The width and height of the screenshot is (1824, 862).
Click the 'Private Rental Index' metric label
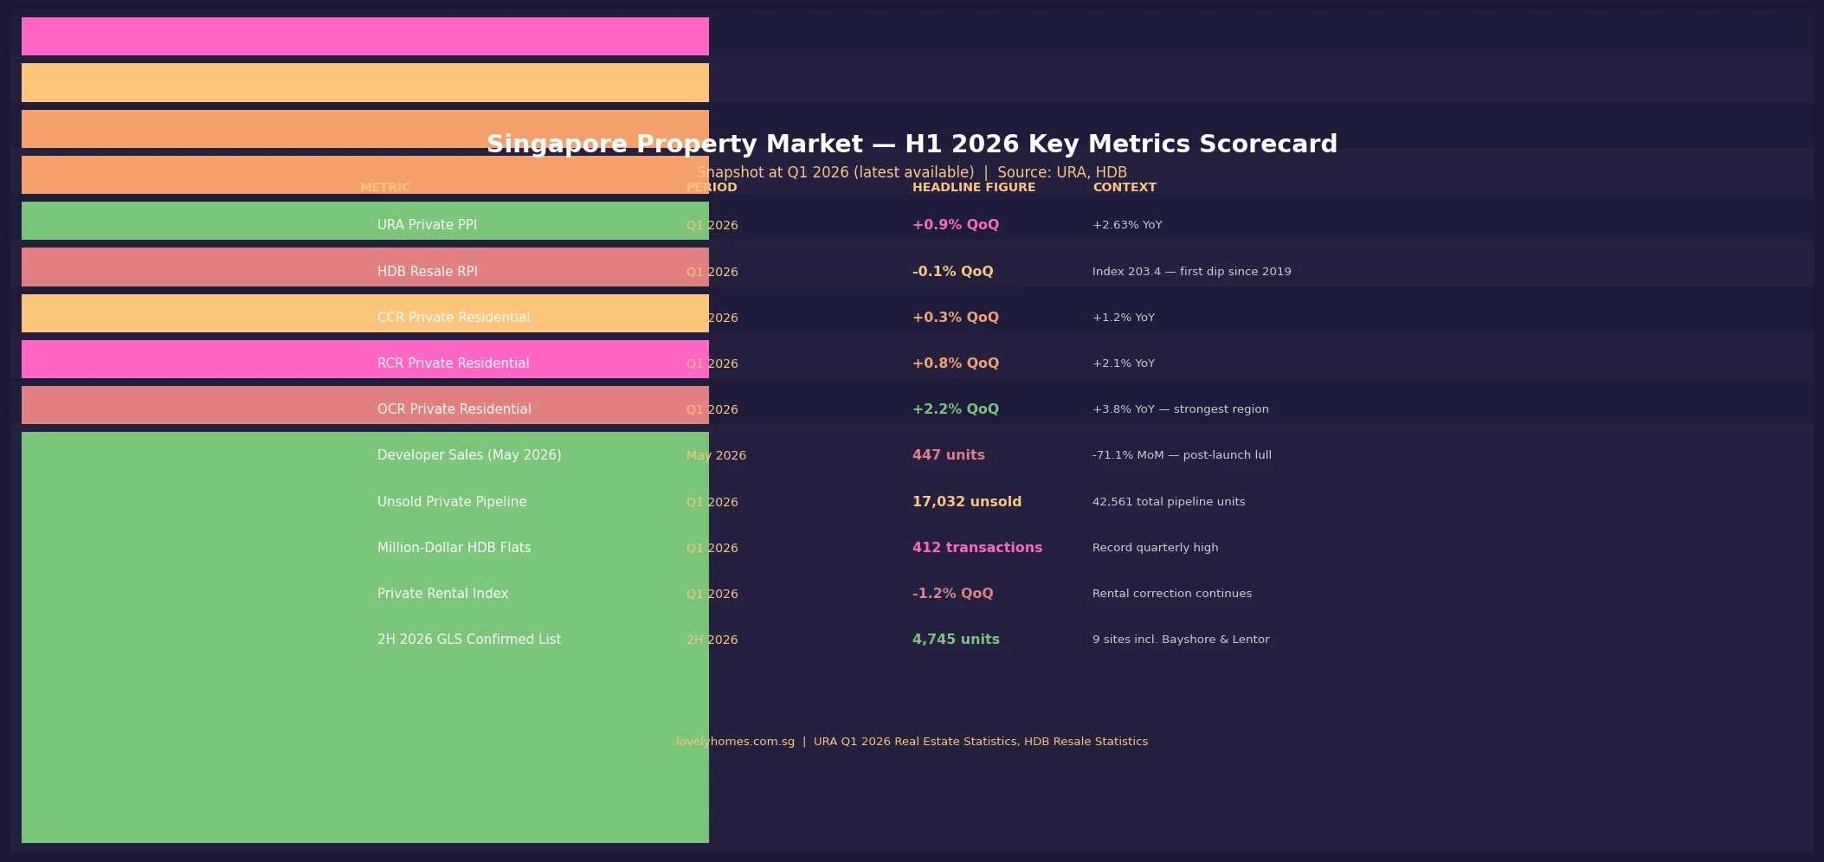coord(442,594)
